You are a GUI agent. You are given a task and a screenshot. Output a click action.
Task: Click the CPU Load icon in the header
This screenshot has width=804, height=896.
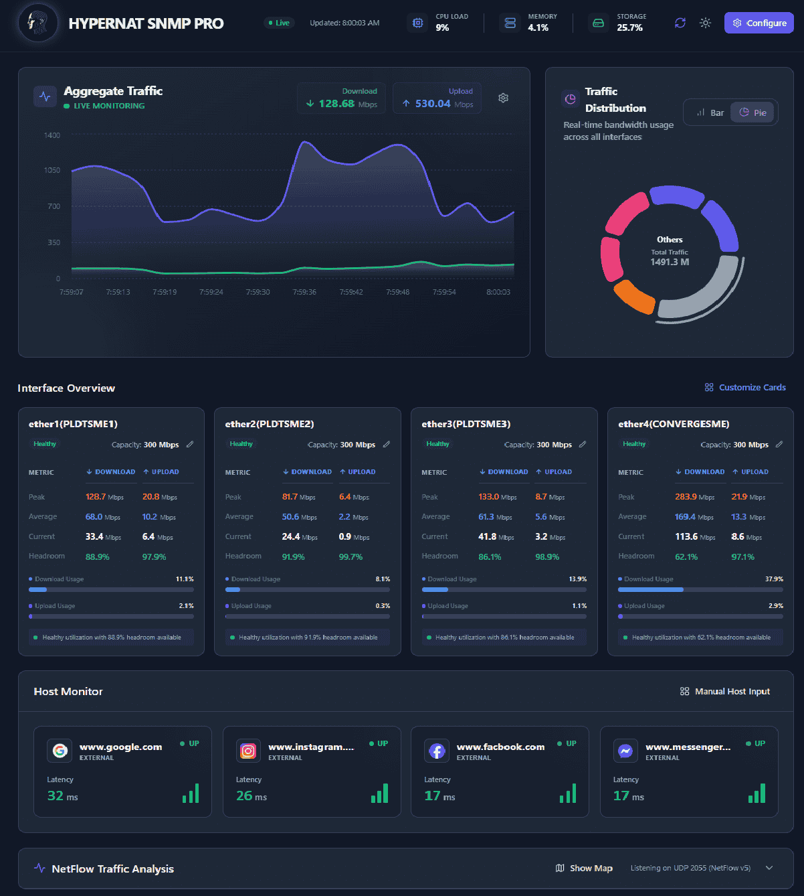point(417,22)
